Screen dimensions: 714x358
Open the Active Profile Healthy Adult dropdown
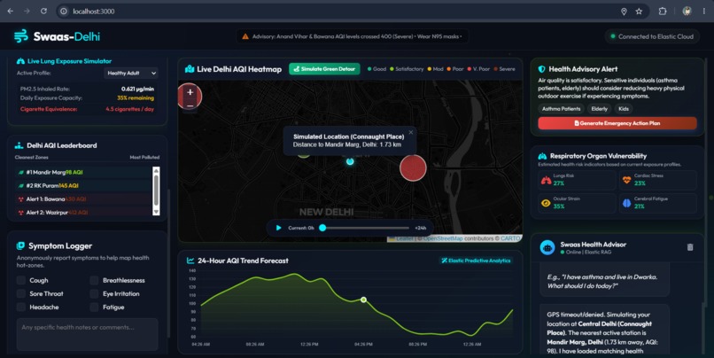131,73
